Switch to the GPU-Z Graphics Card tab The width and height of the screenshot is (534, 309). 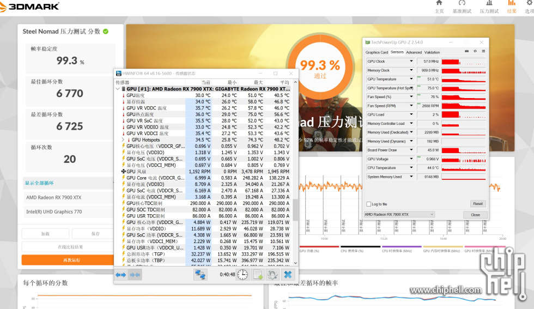click(x=377, y=52)
